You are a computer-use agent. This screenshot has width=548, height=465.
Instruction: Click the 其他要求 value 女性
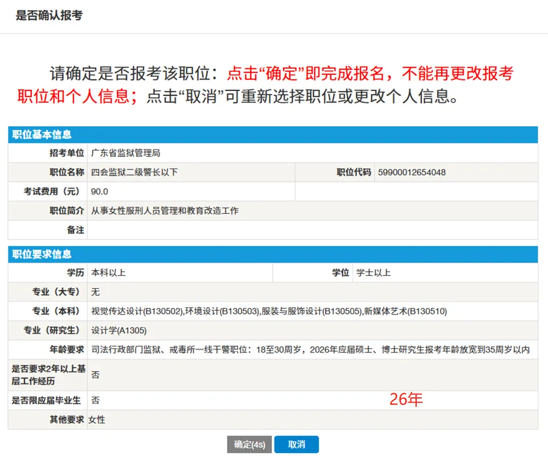(x=97, y=420)
